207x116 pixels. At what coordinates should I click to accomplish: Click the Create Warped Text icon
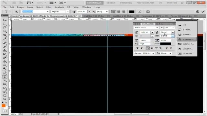pos(140,12)
